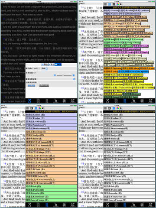This screenshot has width=156, height=208.
Task: Select Exodus row in gray book list
Action: (x=129, y=118)
